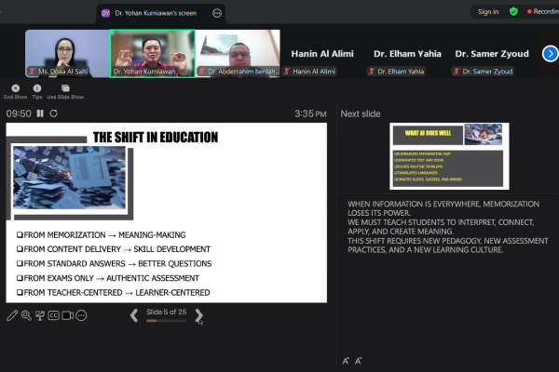Select Dr. Yohan Kurniawan video tile

pos(153,54)
